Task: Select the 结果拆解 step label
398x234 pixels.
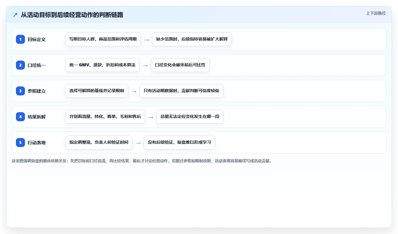Action: coord(37,117)
